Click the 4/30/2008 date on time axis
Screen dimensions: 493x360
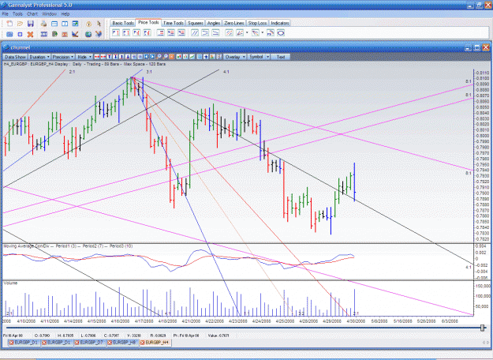tap(356, 321)
